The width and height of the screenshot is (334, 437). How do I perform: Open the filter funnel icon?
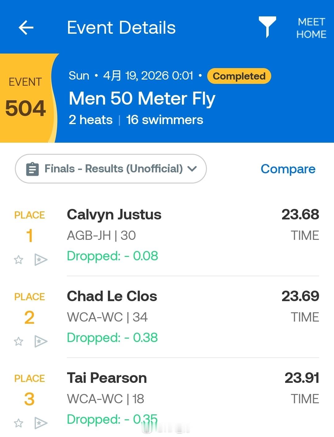click(x=267, y=27)
